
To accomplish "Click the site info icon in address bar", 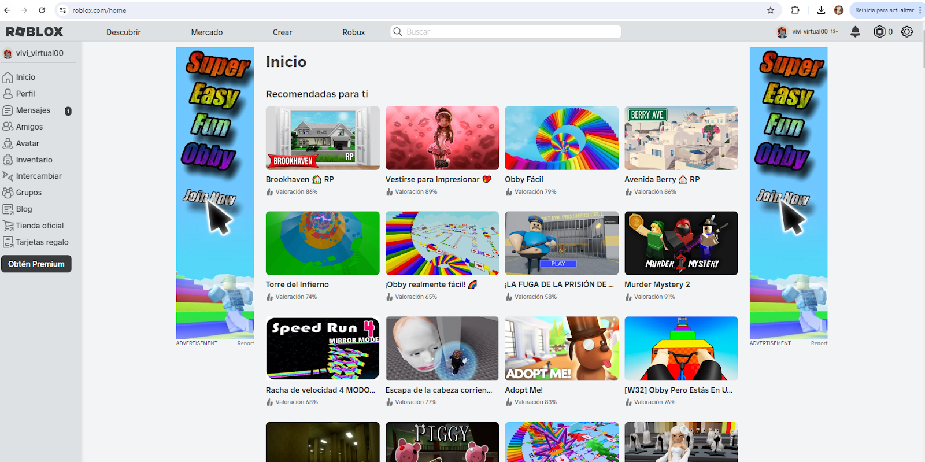I will click(63, 10).
